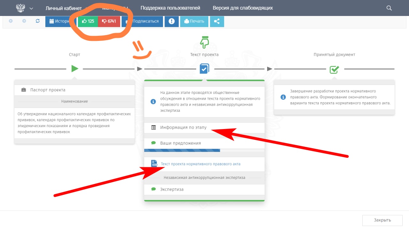Viewport: 409px width, 230px height.
Task: Click the list icon beside Информация по этапу
Action: (153, 127)
